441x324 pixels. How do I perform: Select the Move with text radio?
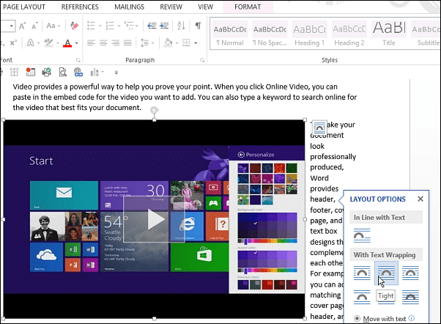(357, 318)
